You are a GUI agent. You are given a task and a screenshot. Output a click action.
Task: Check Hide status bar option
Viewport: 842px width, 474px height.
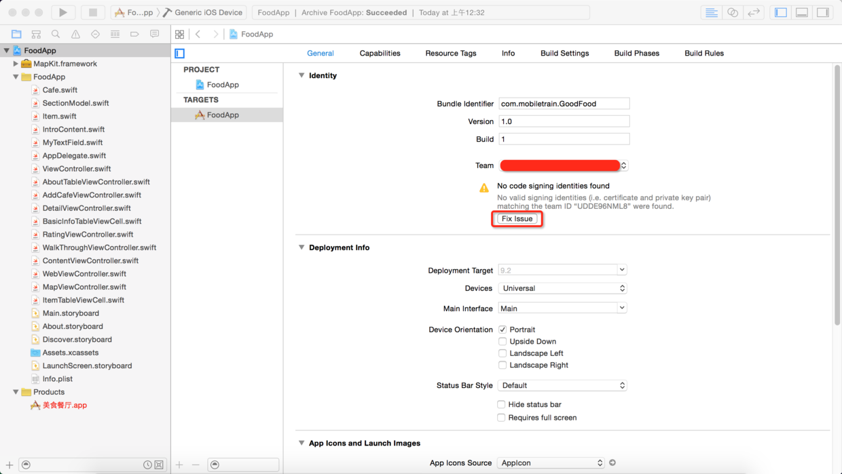click(x=501, y=404)
